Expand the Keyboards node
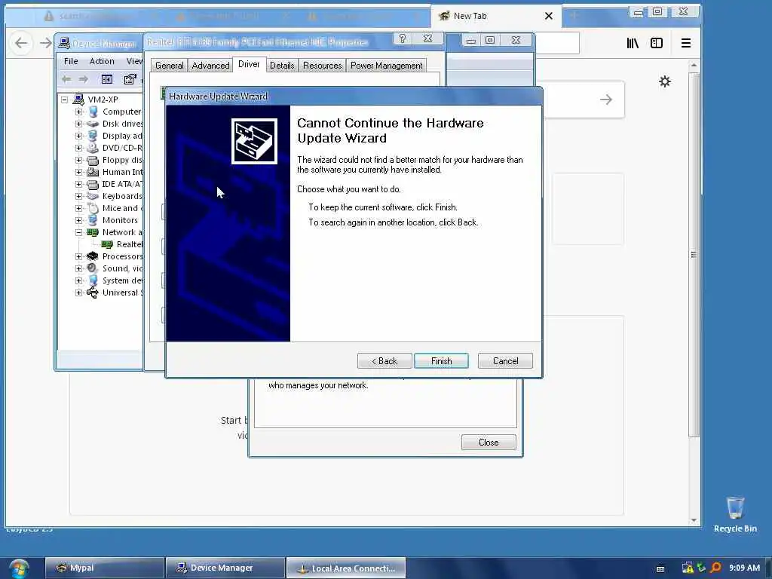 click(x=78, y=196)
